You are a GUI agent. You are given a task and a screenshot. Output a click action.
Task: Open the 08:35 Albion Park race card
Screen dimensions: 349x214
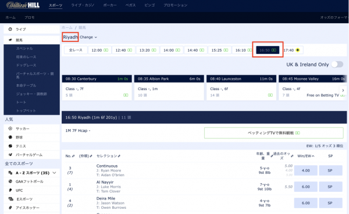tap(169, 88)
